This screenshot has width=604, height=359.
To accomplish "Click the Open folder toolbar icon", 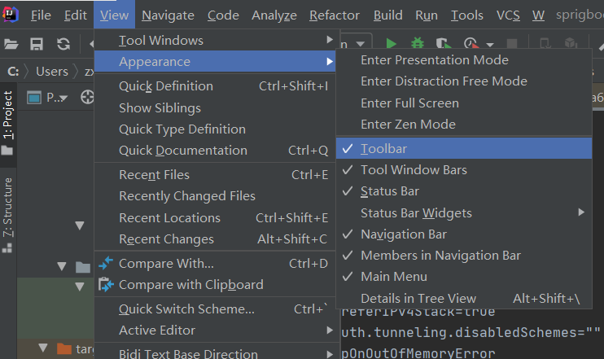I will point(11,44).
